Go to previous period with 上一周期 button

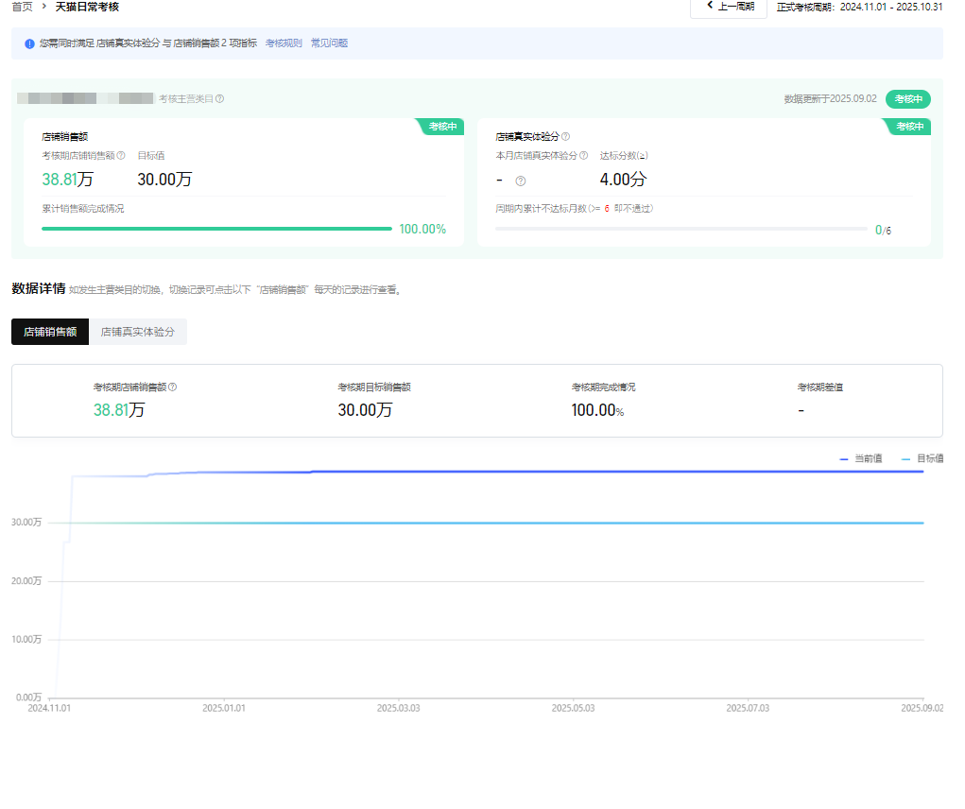point(729,7)
